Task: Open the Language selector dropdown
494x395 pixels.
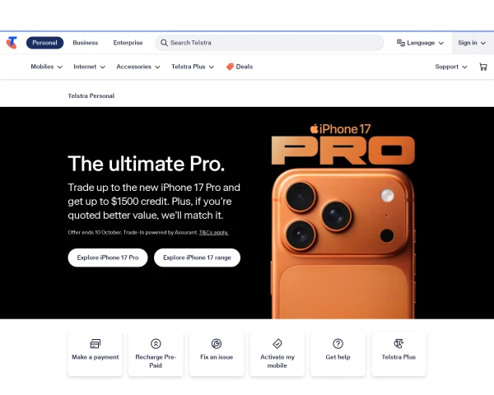Action: coord(420,43)
